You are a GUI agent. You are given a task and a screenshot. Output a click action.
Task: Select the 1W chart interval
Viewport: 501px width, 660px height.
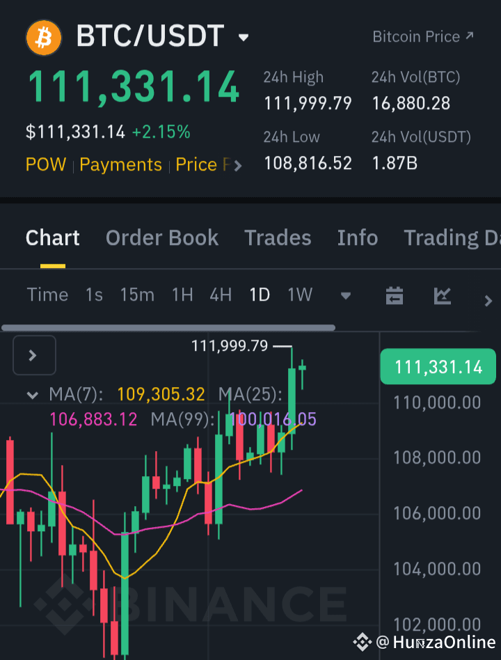click(300, 294)
